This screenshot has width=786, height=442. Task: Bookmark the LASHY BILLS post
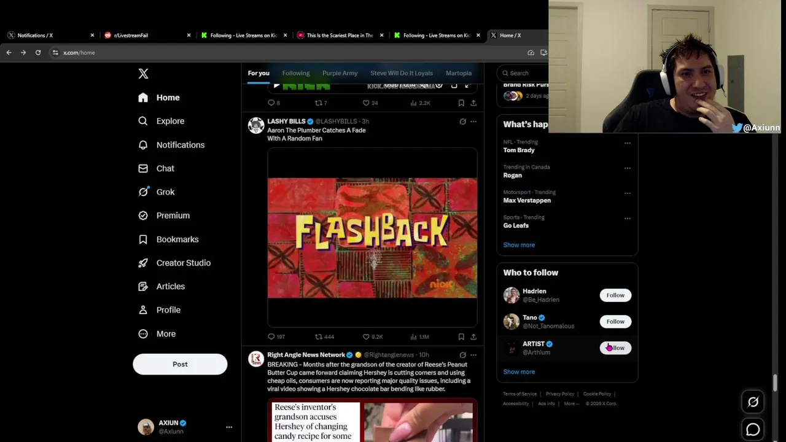point(461,336)
